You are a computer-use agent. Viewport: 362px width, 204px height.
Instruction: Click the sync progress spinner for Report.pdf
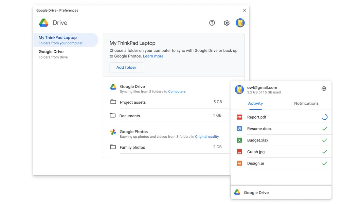[324, 117]
